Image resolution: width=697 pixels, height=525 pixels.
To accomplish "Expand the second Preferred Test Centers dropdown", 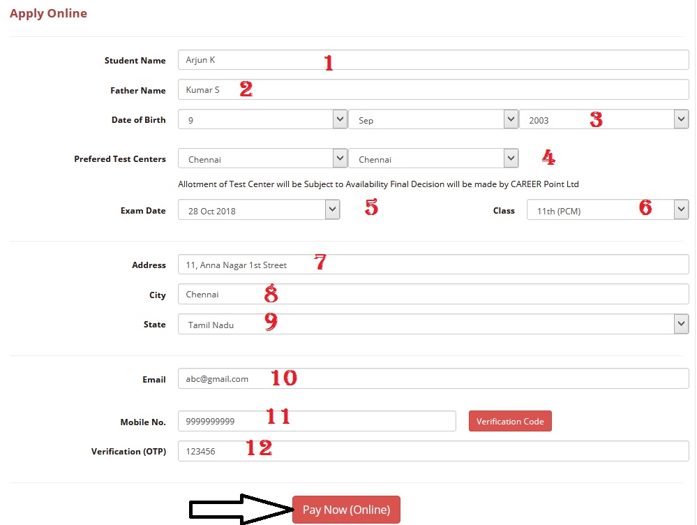I will coord(433,159).
